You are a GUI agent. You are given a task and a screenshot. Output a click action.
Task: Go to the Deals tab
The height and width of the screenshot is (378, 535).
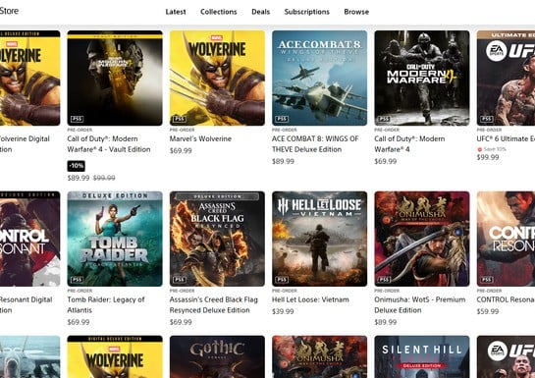(261, 12)
